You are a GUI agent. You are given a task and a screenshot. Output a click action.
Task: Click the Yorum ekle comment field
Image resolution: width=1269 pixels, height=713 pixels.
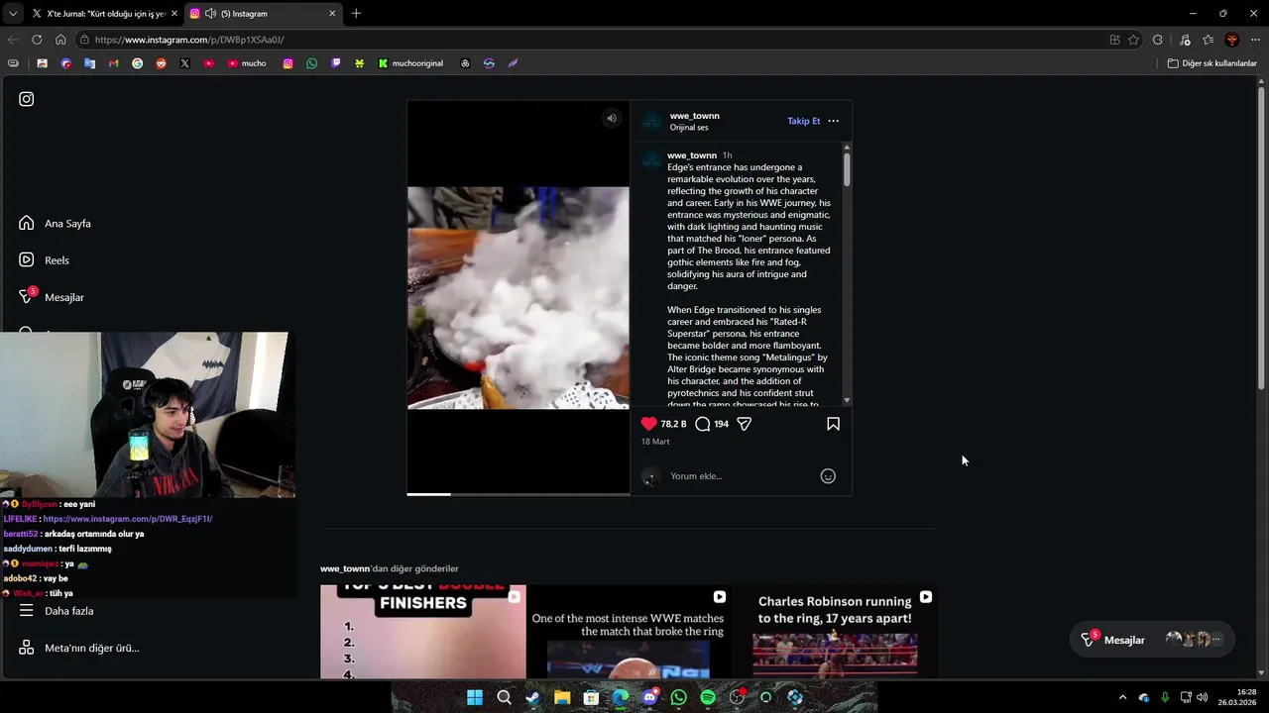tap(739, 476)
